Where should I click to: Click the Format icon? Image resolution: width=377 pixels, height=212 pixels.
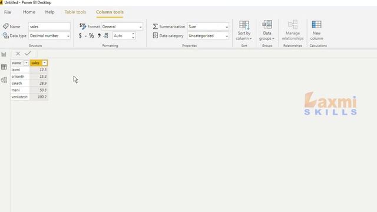tap(82, 26)
